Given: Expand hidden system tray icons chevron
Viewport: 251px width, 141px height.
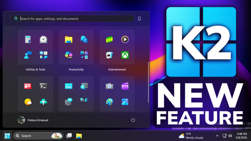Looking at the screenshot, I should 217,136.
